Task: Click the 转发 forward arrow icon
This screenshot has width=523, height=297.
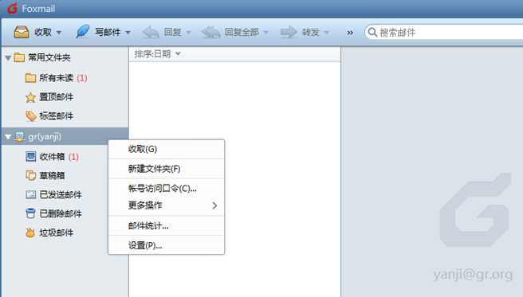Action: [x=289, y=33]
